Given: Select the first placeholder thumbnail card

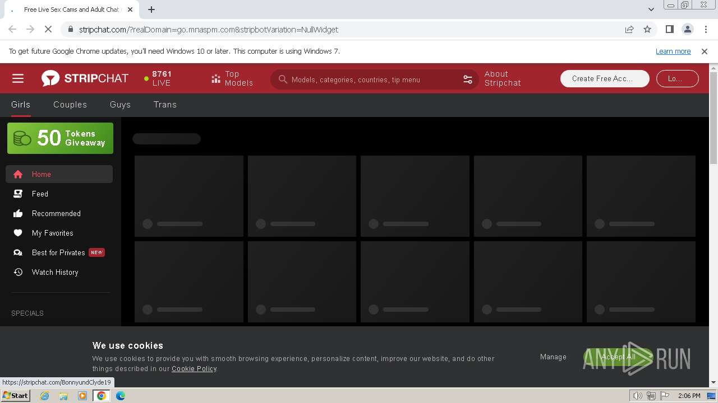Looking at the screenshot, I should [x=189, y=196].
